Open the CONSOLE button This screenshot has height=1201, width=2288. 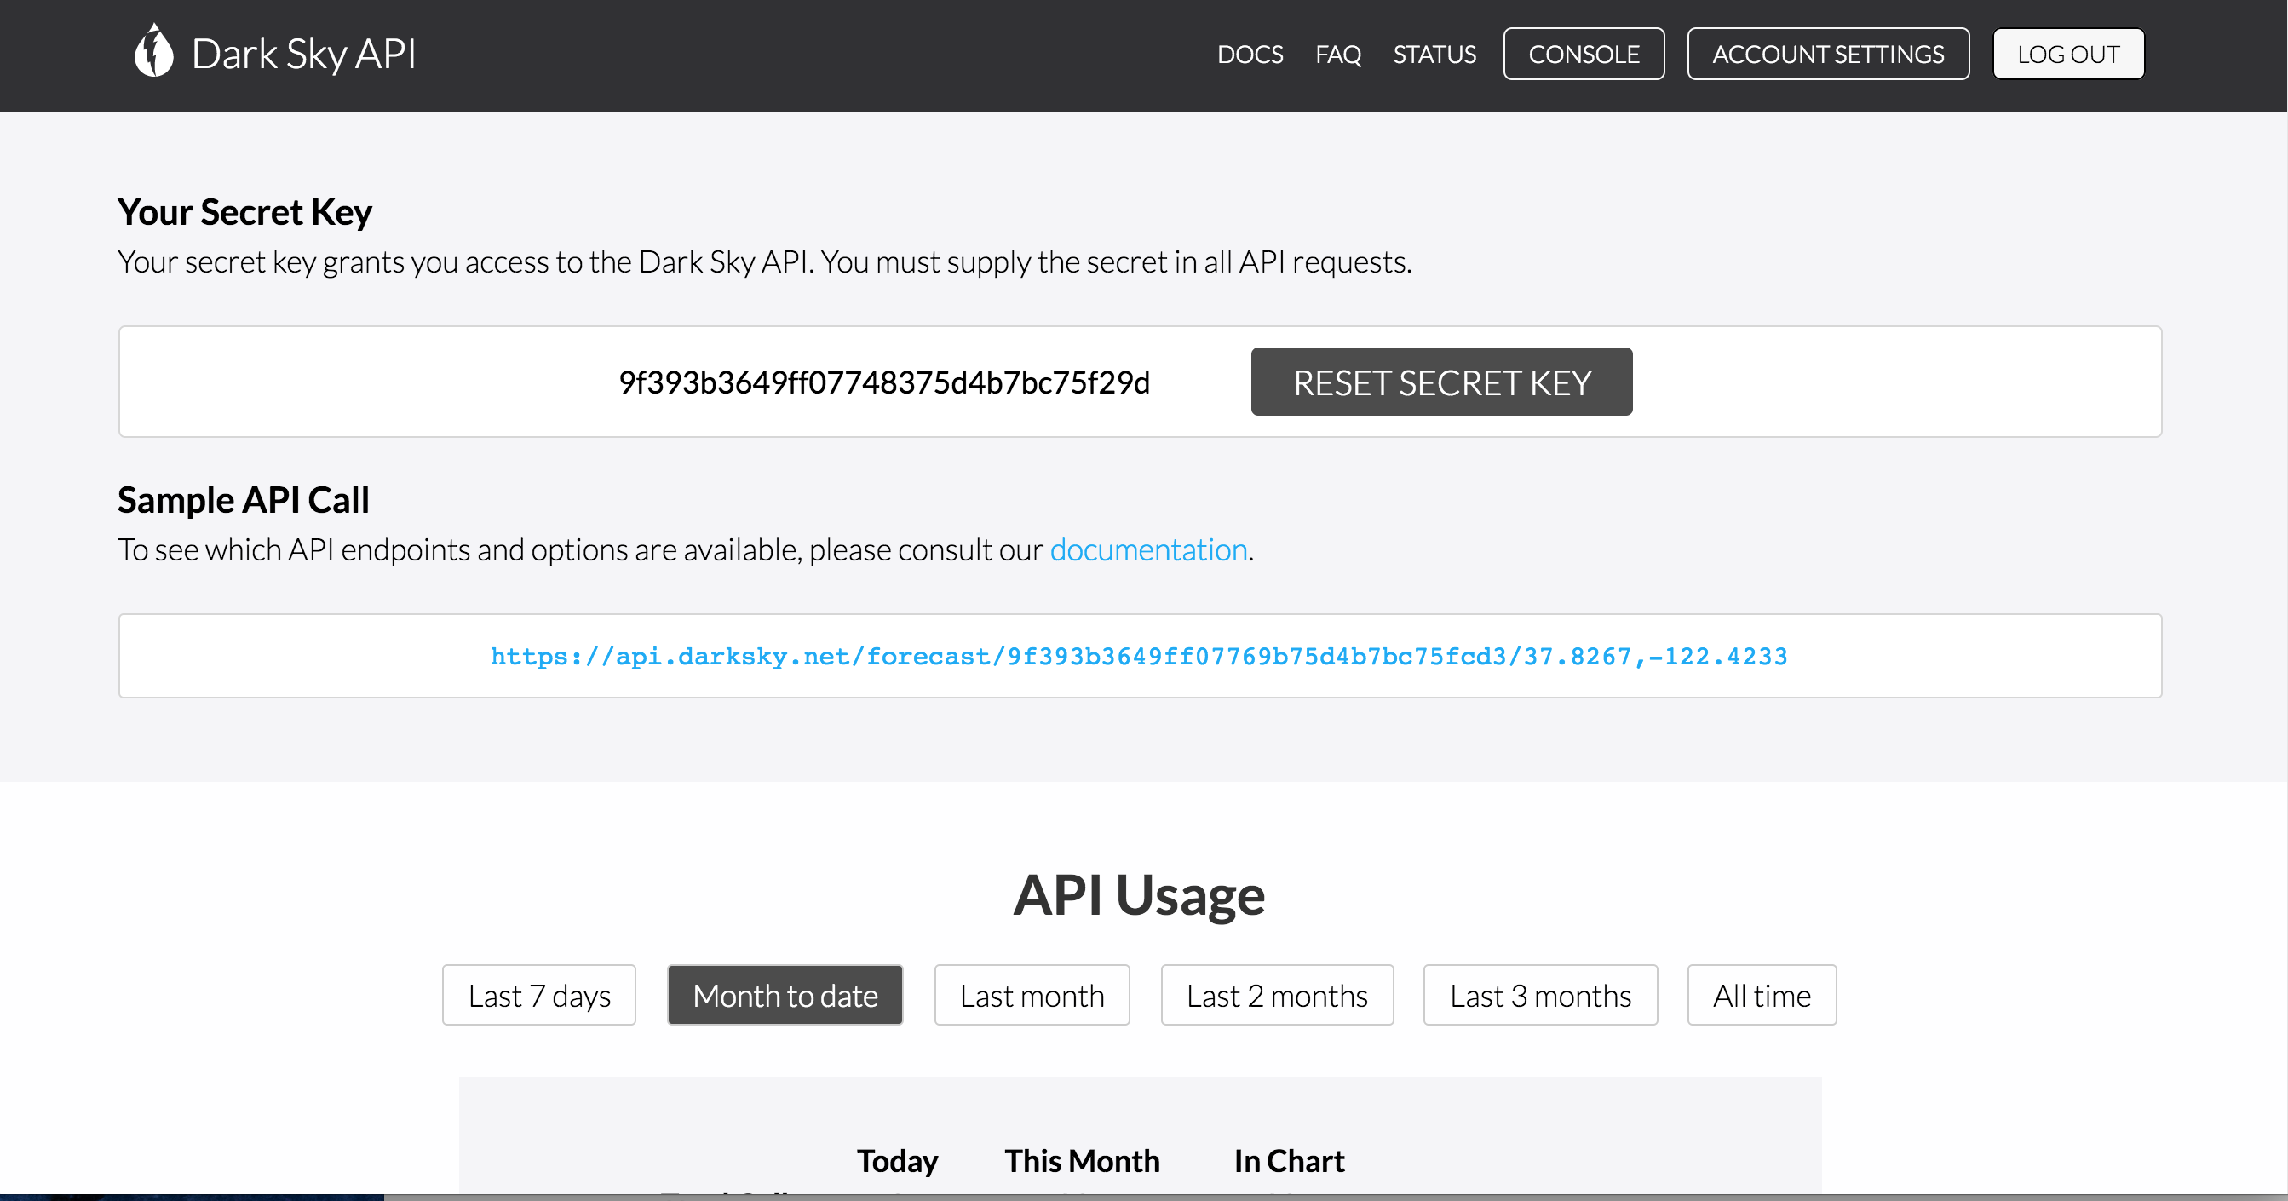[x=1583, y=55]
